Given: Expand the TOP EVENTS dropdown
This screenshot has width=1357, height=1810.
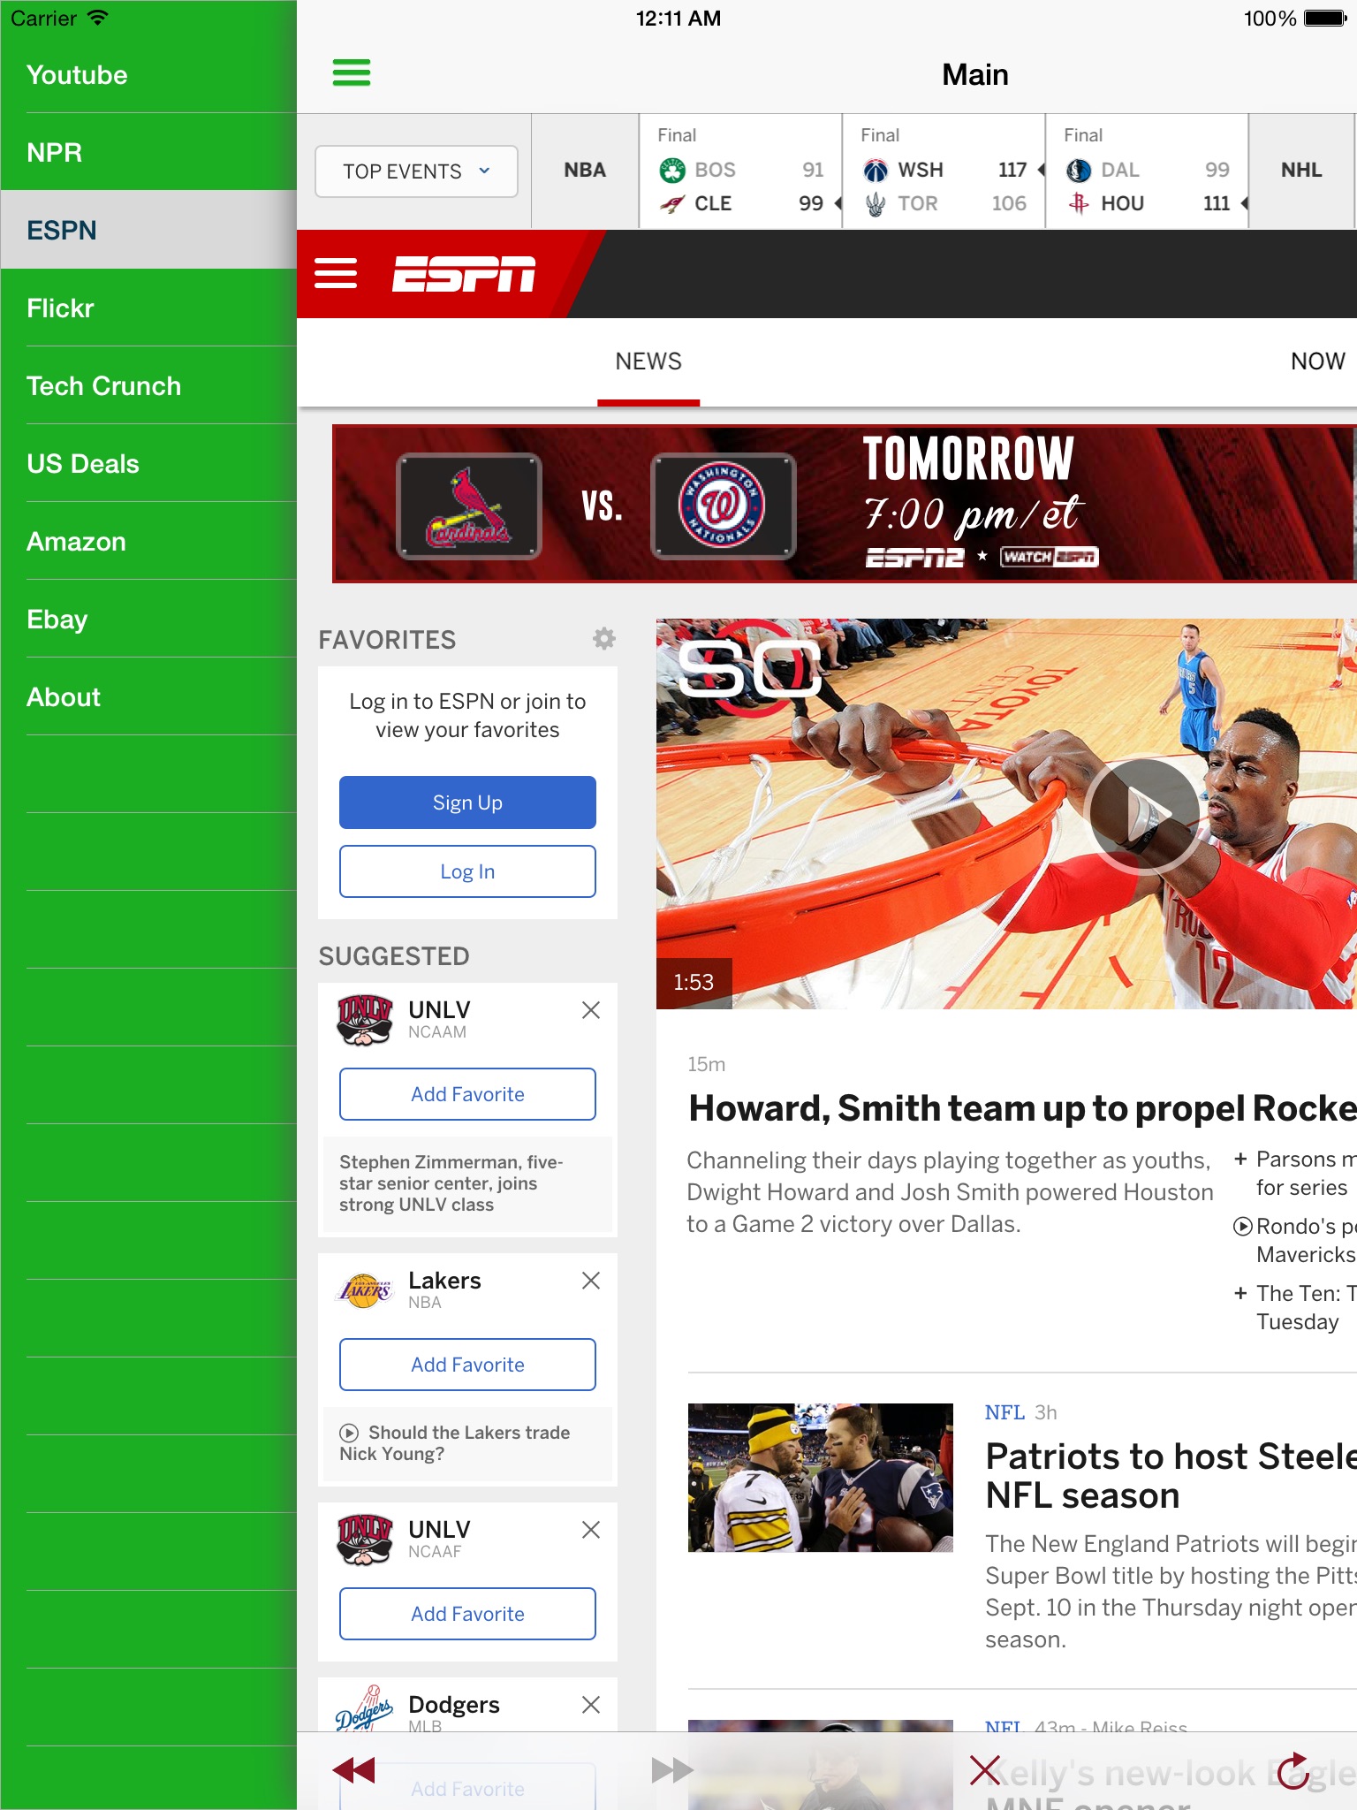Looking at the screenshot, I should pyautogui.click(x=416, y=171).
